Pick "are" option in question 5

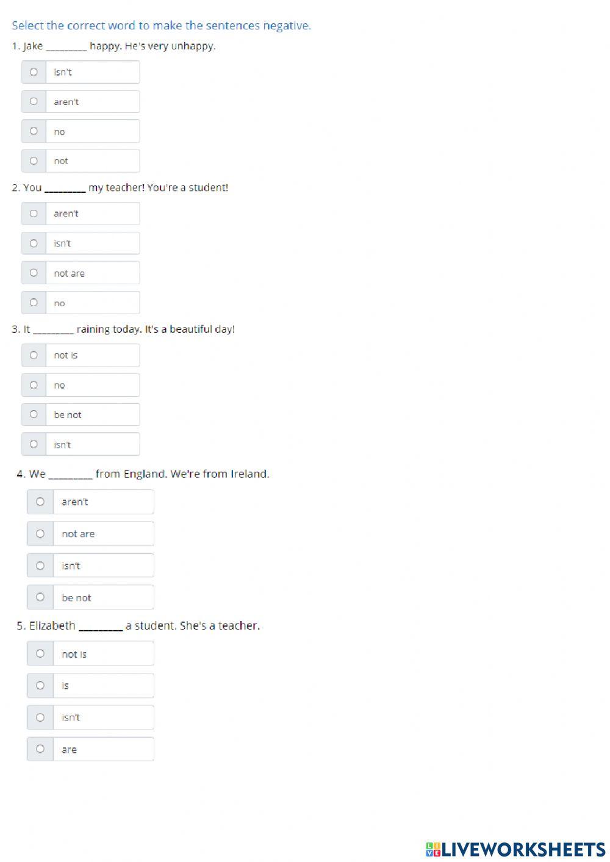[x=40, y=749]
